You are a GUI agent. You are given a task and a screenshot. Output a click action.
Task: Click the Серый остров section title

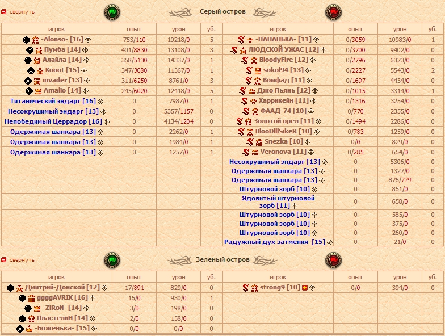point(222,11)
